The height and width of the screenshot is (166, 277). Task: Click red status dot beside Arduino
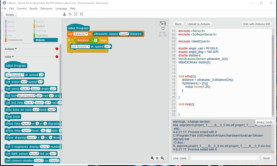tap(57, 49)
